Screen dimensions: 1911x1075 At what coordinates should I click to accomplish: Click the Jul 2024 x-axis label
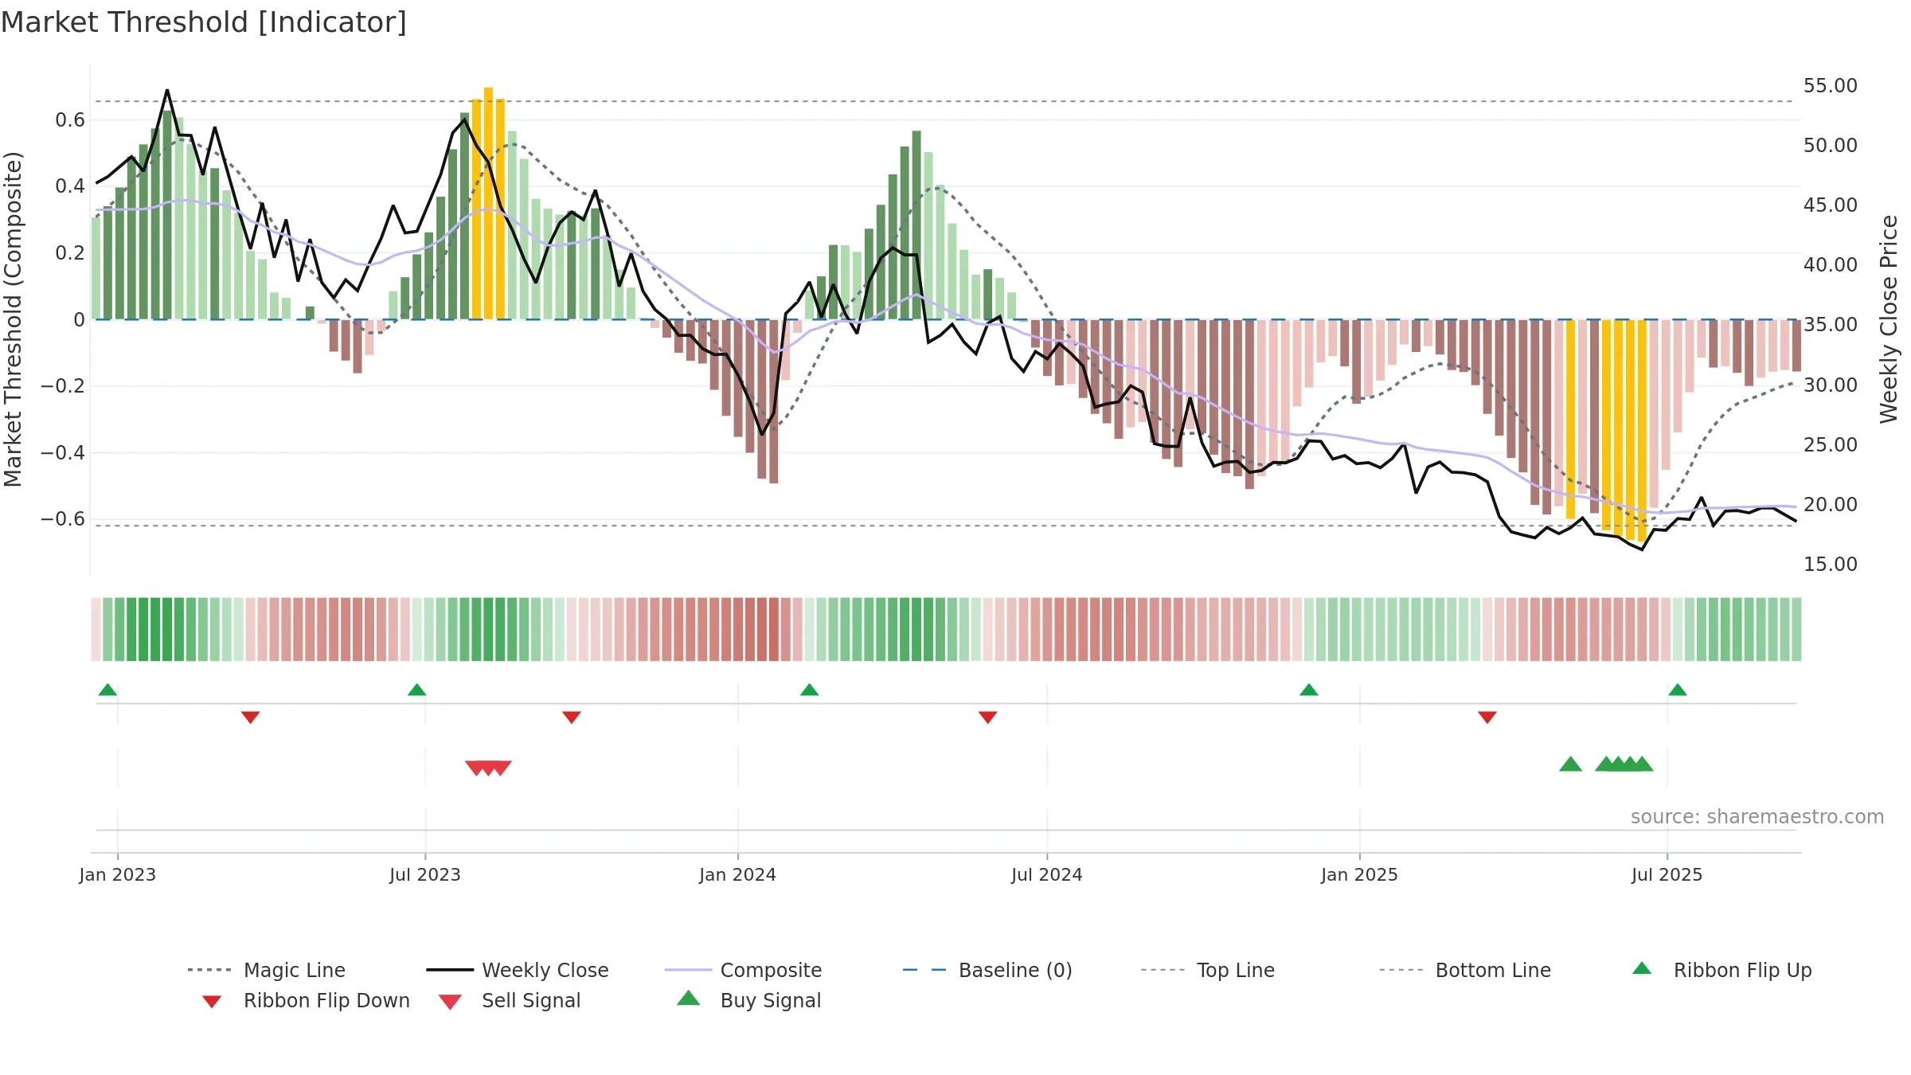click(x=1046, y=874)
